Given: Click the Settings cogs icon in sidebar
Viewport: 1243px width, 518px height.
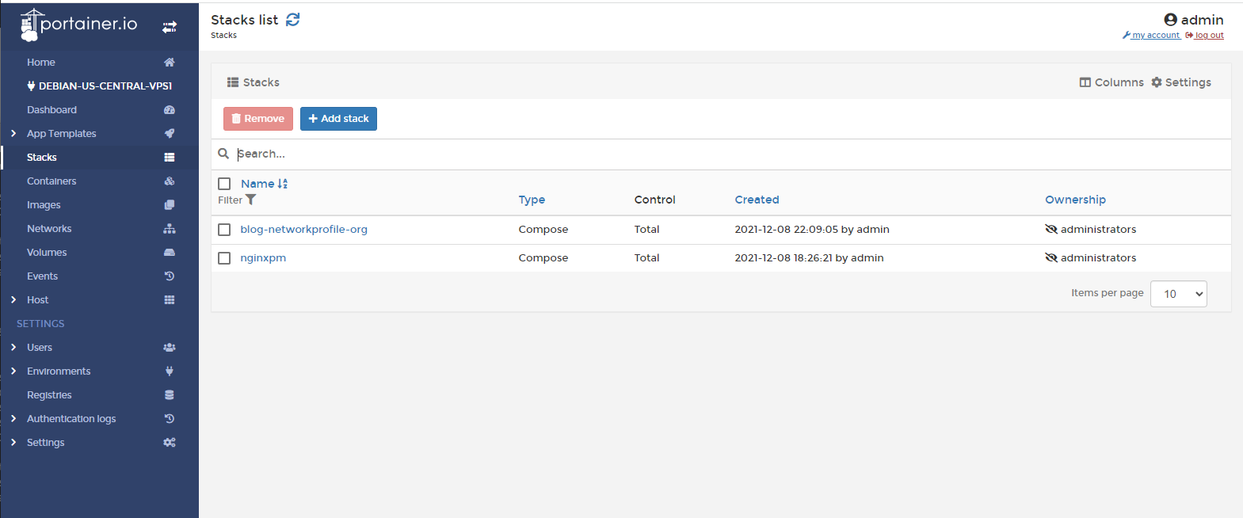Looking at the screenshot, I should point(170,443).
